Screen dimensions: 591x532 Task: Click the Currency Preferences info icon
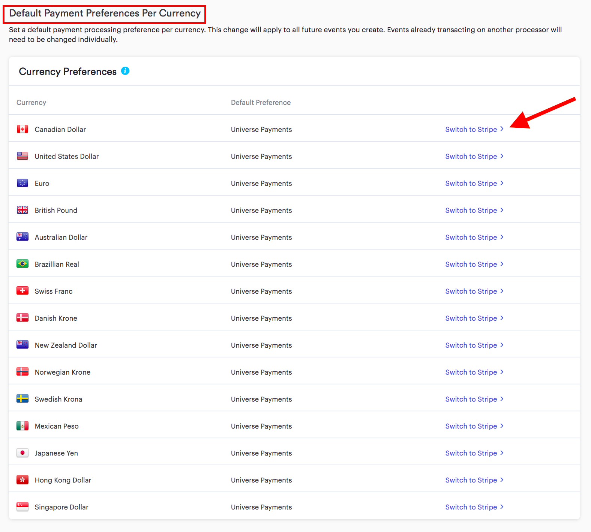coord(125,71)
